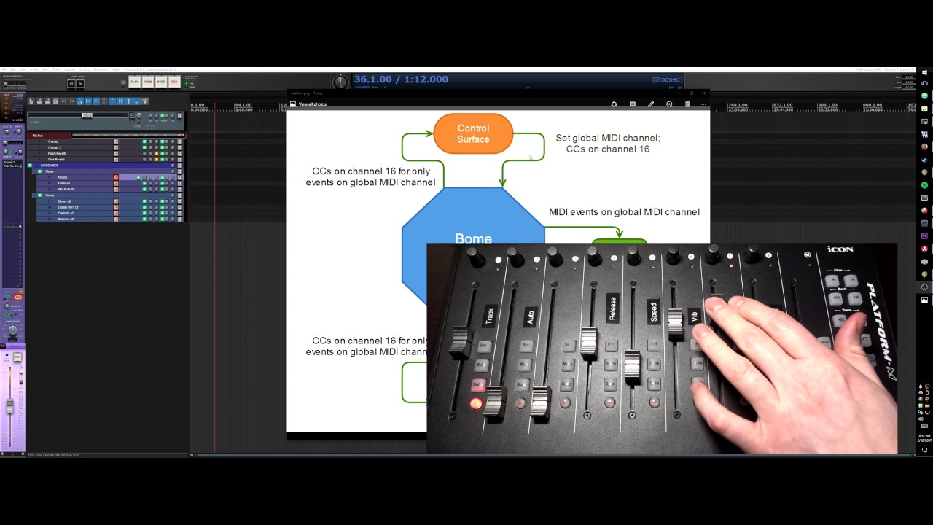Toggle first green button on Clarinets a2 track
Screen dimensions: 933x525
144,213
